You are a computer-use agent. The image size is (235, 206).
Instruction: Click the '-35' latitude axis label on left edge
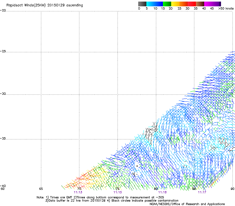(3, 138)
